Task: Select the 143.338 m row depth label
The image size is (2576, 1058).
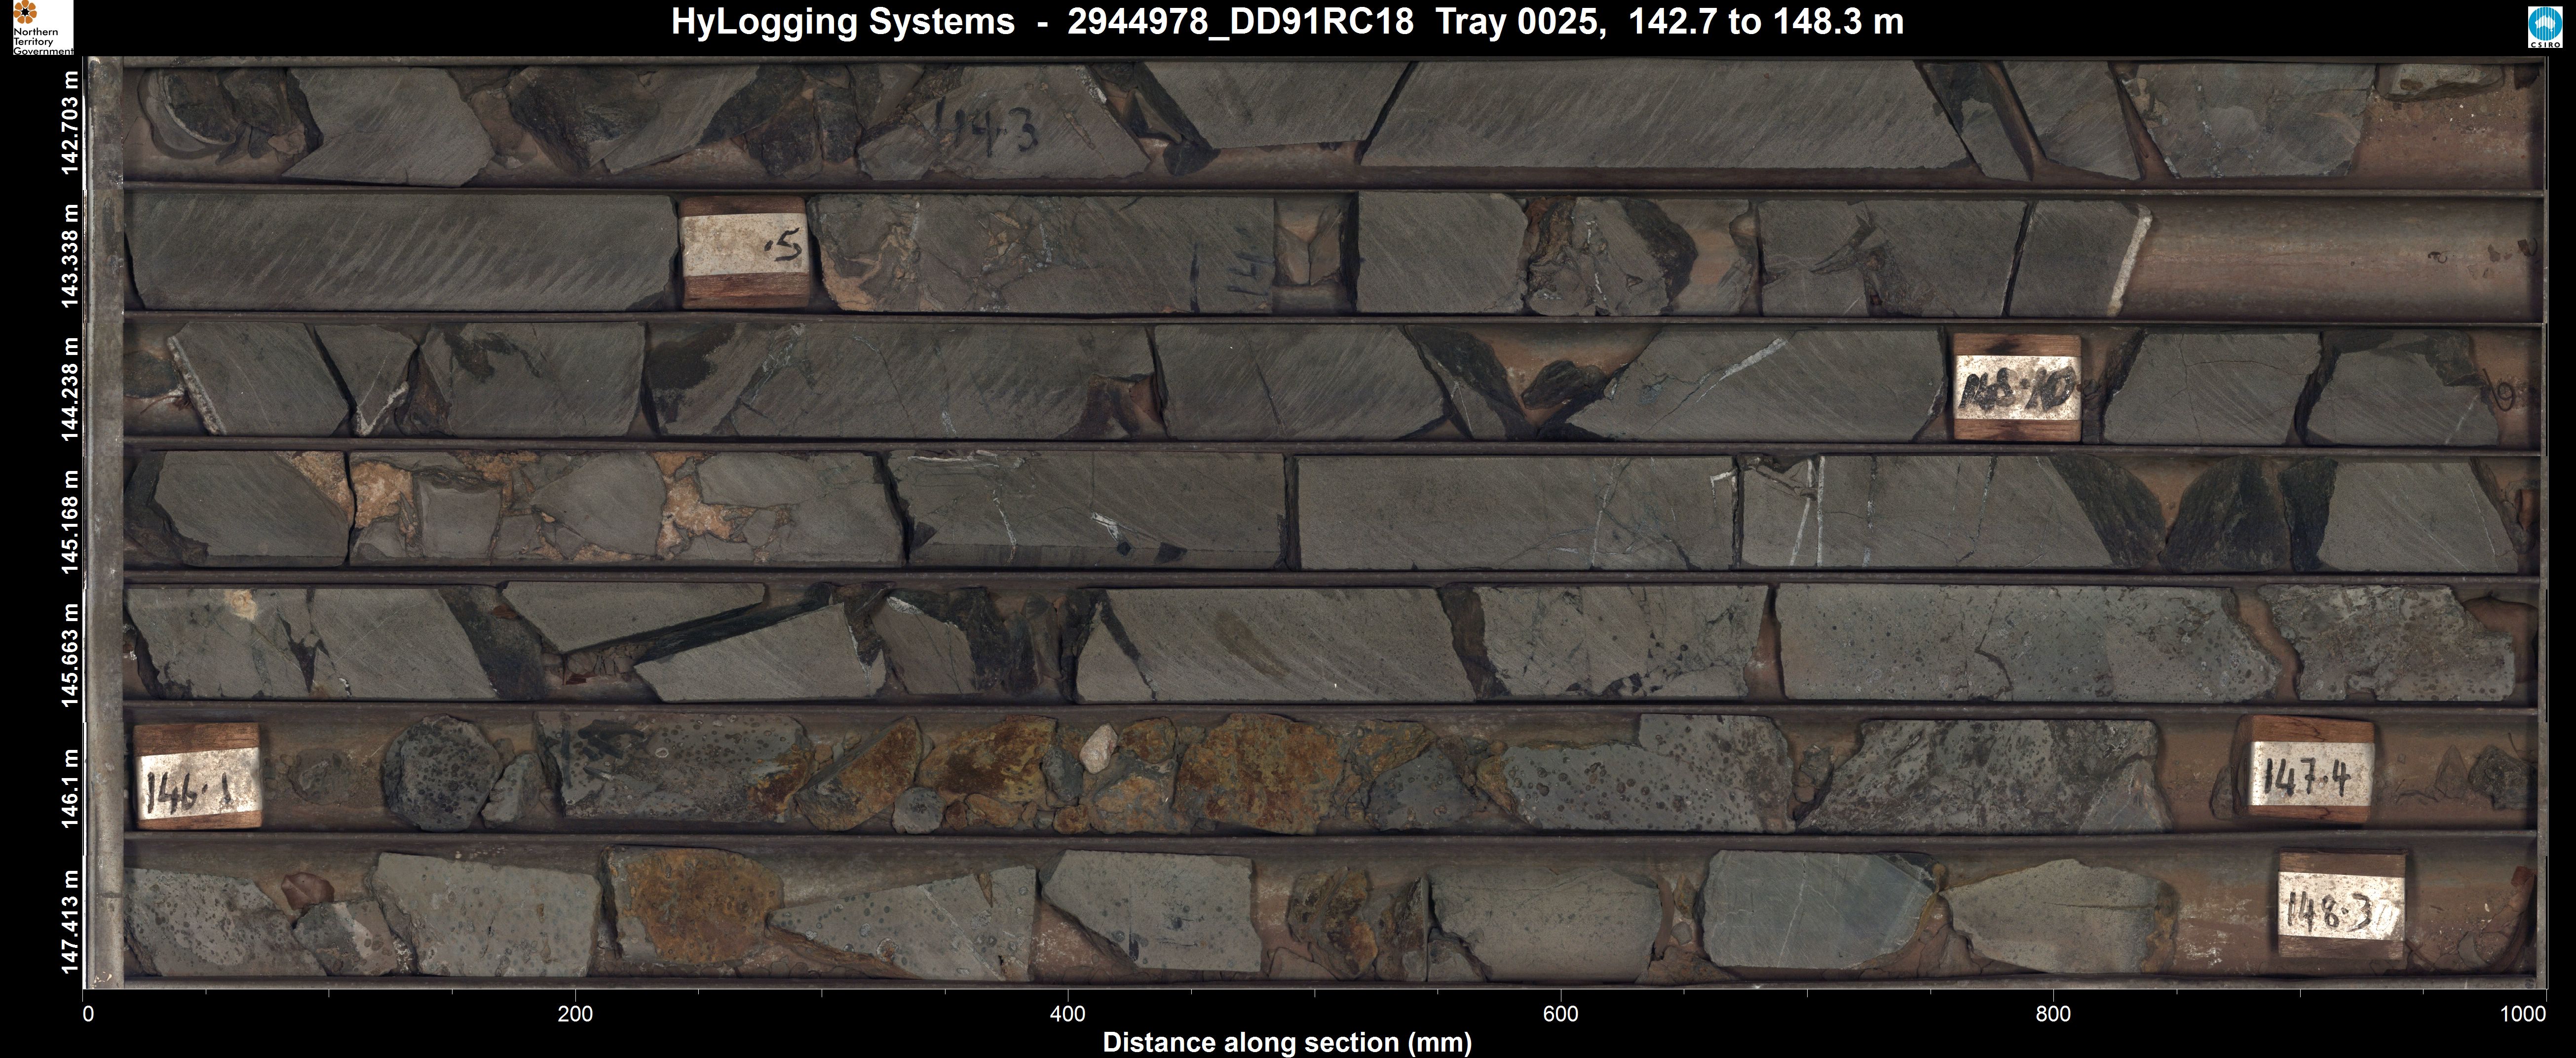Action: [x=70, y=256]
